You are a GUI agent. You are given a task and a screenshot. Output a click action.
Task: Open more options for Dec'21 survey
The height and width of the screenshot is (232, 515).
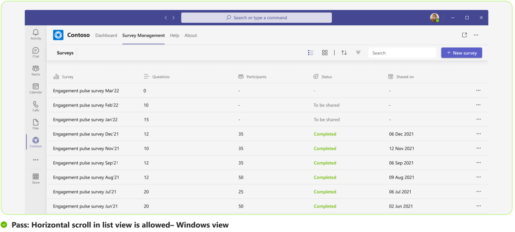478,134
